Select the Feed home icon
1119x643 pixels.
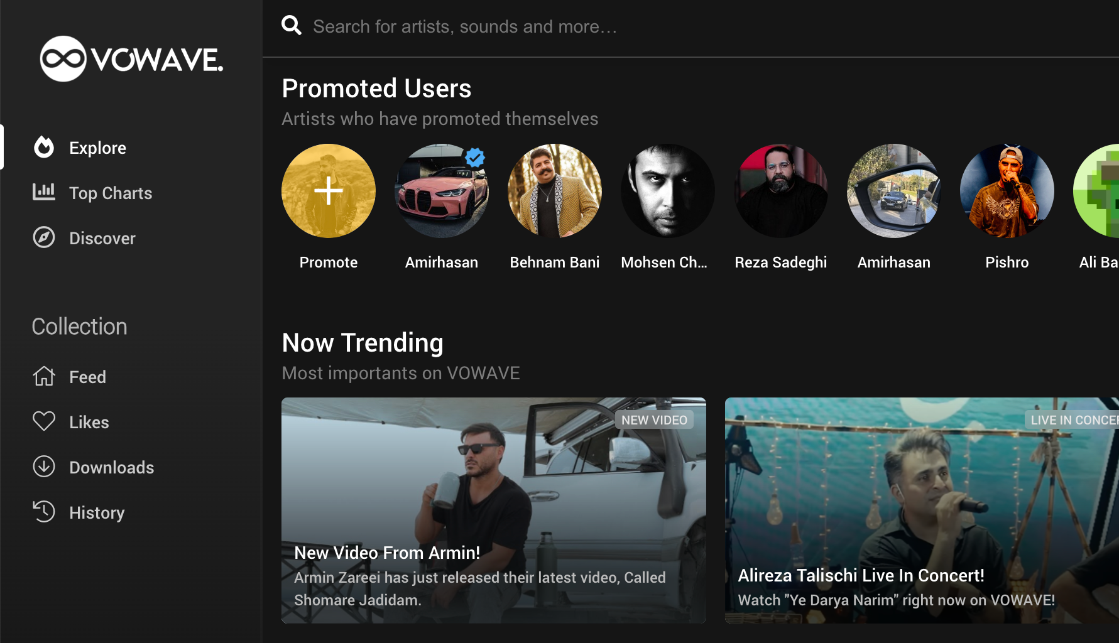[44, 376]
